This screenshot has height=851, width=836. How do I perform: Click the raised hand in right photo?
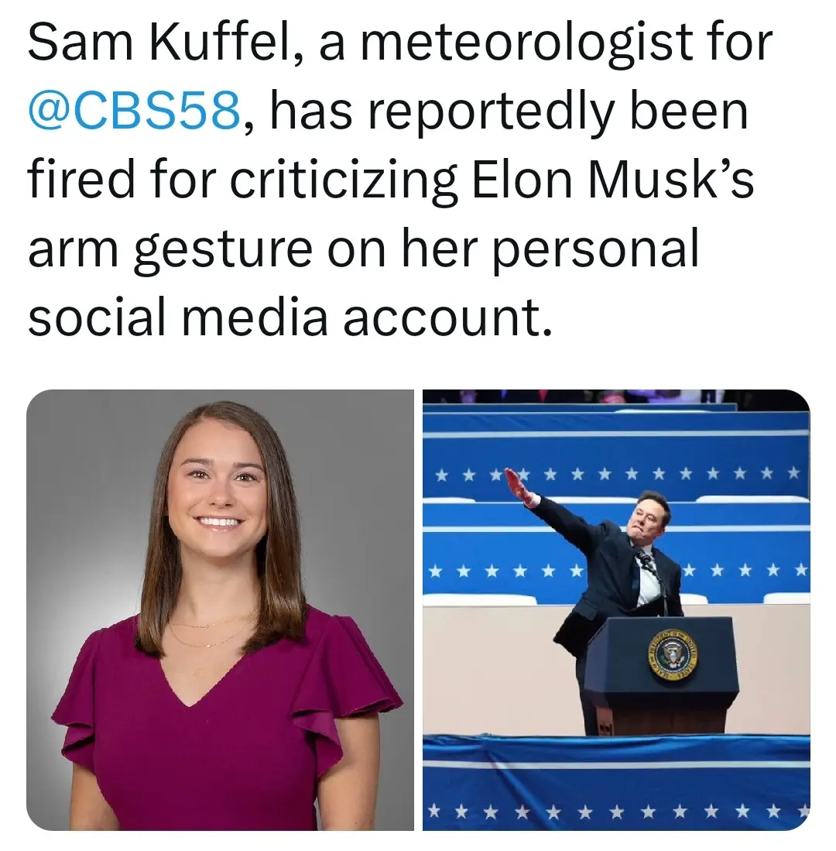coord(516,485)
